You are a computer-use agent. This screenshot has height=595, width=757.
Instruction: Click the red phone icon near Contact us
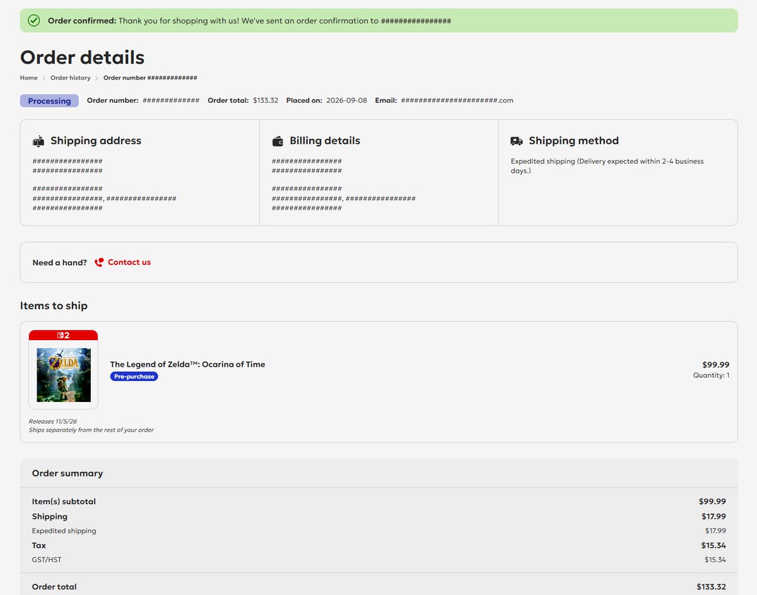point(99,262)
